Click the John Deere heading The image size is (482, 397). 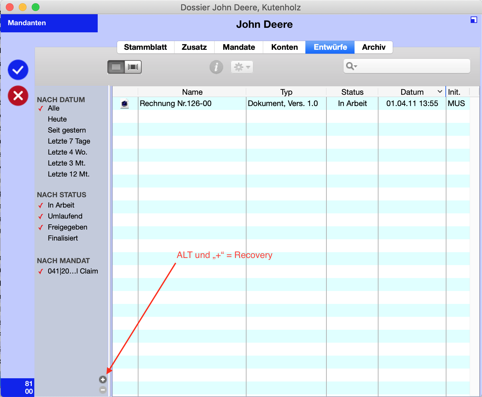[264, 24]
